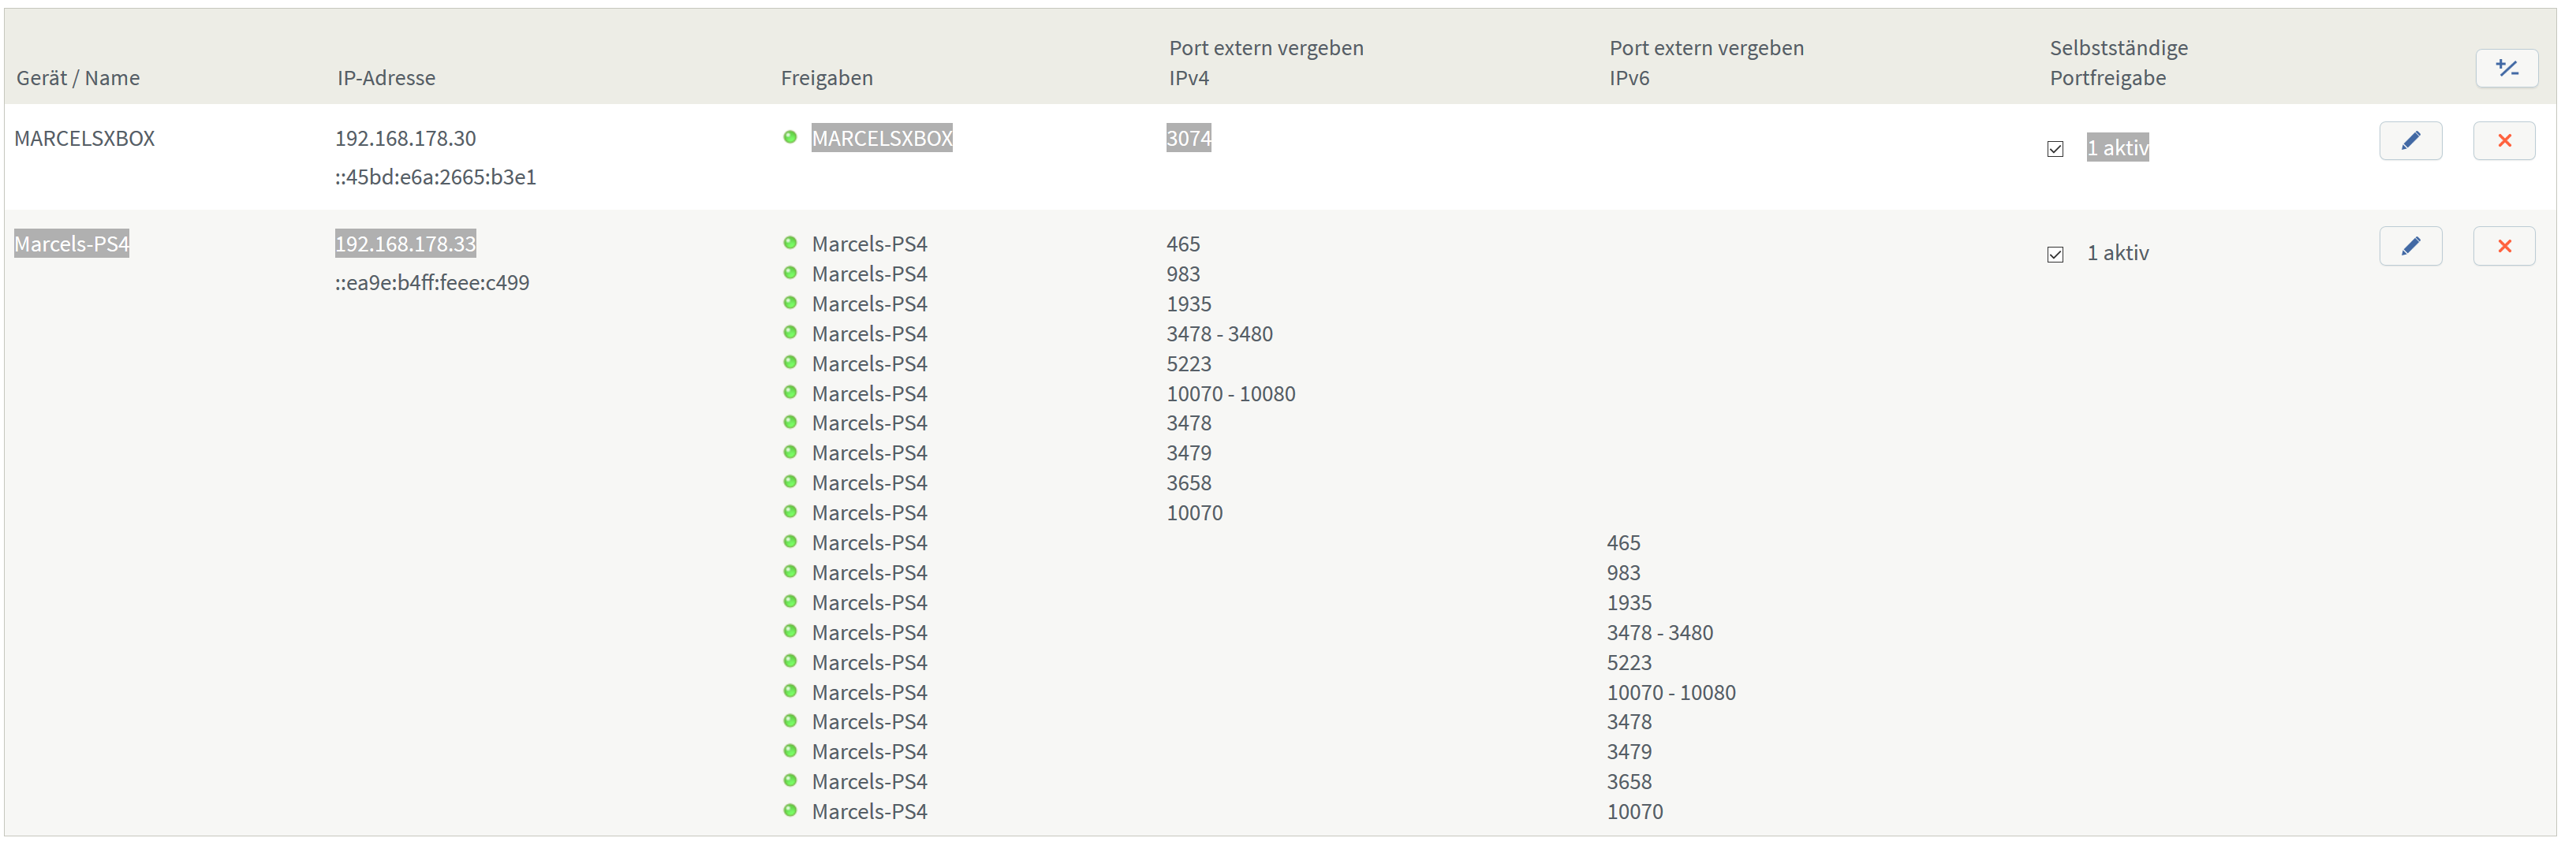Sort by Gerät / Name column header
This screenshot has width=2576, height=849.
(78, 78)
